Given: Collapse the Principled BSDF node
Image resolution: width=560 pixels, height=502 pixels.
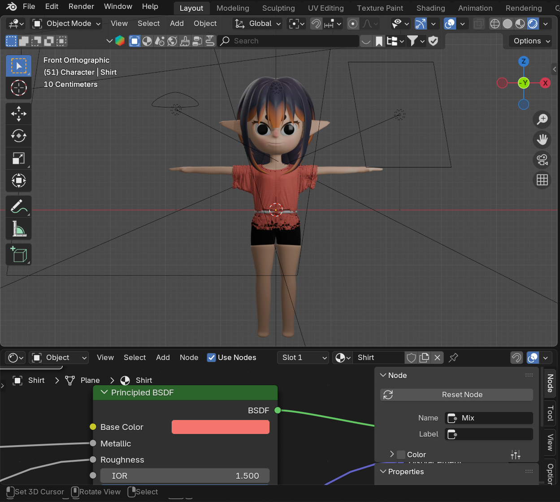Looking at the screenshot, I should click(104, 392).
